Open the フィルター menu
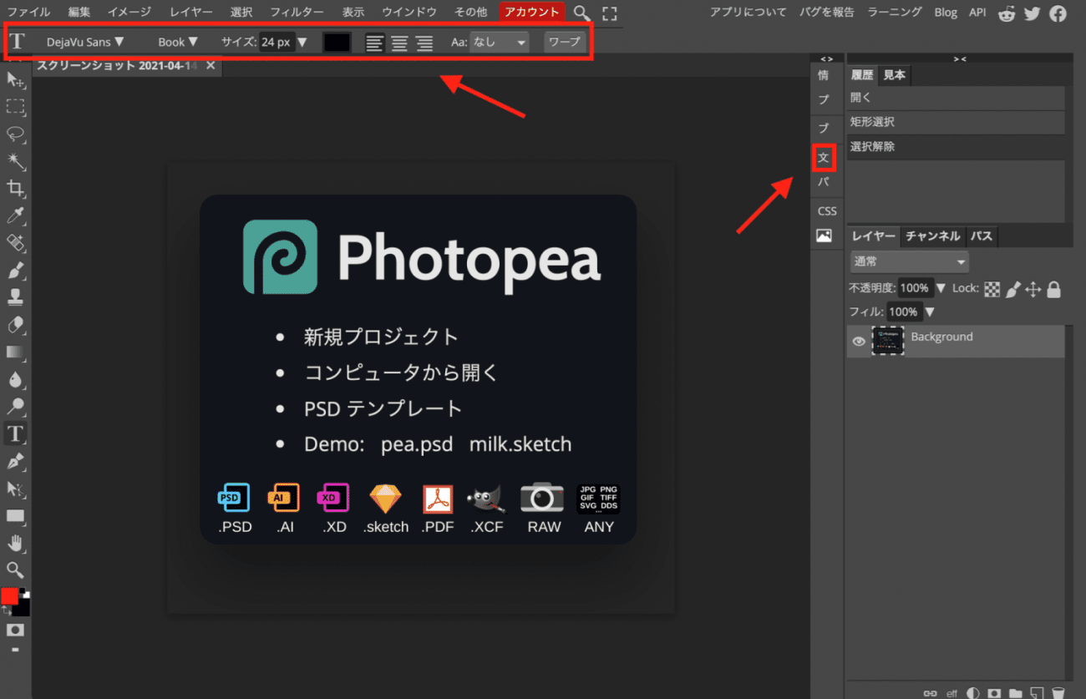 pyautogui.click(x=297, y=12)
